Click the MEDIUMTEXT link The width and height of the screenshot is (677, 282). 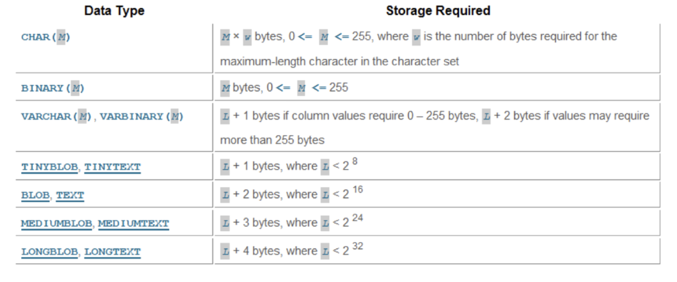[134, 223]
